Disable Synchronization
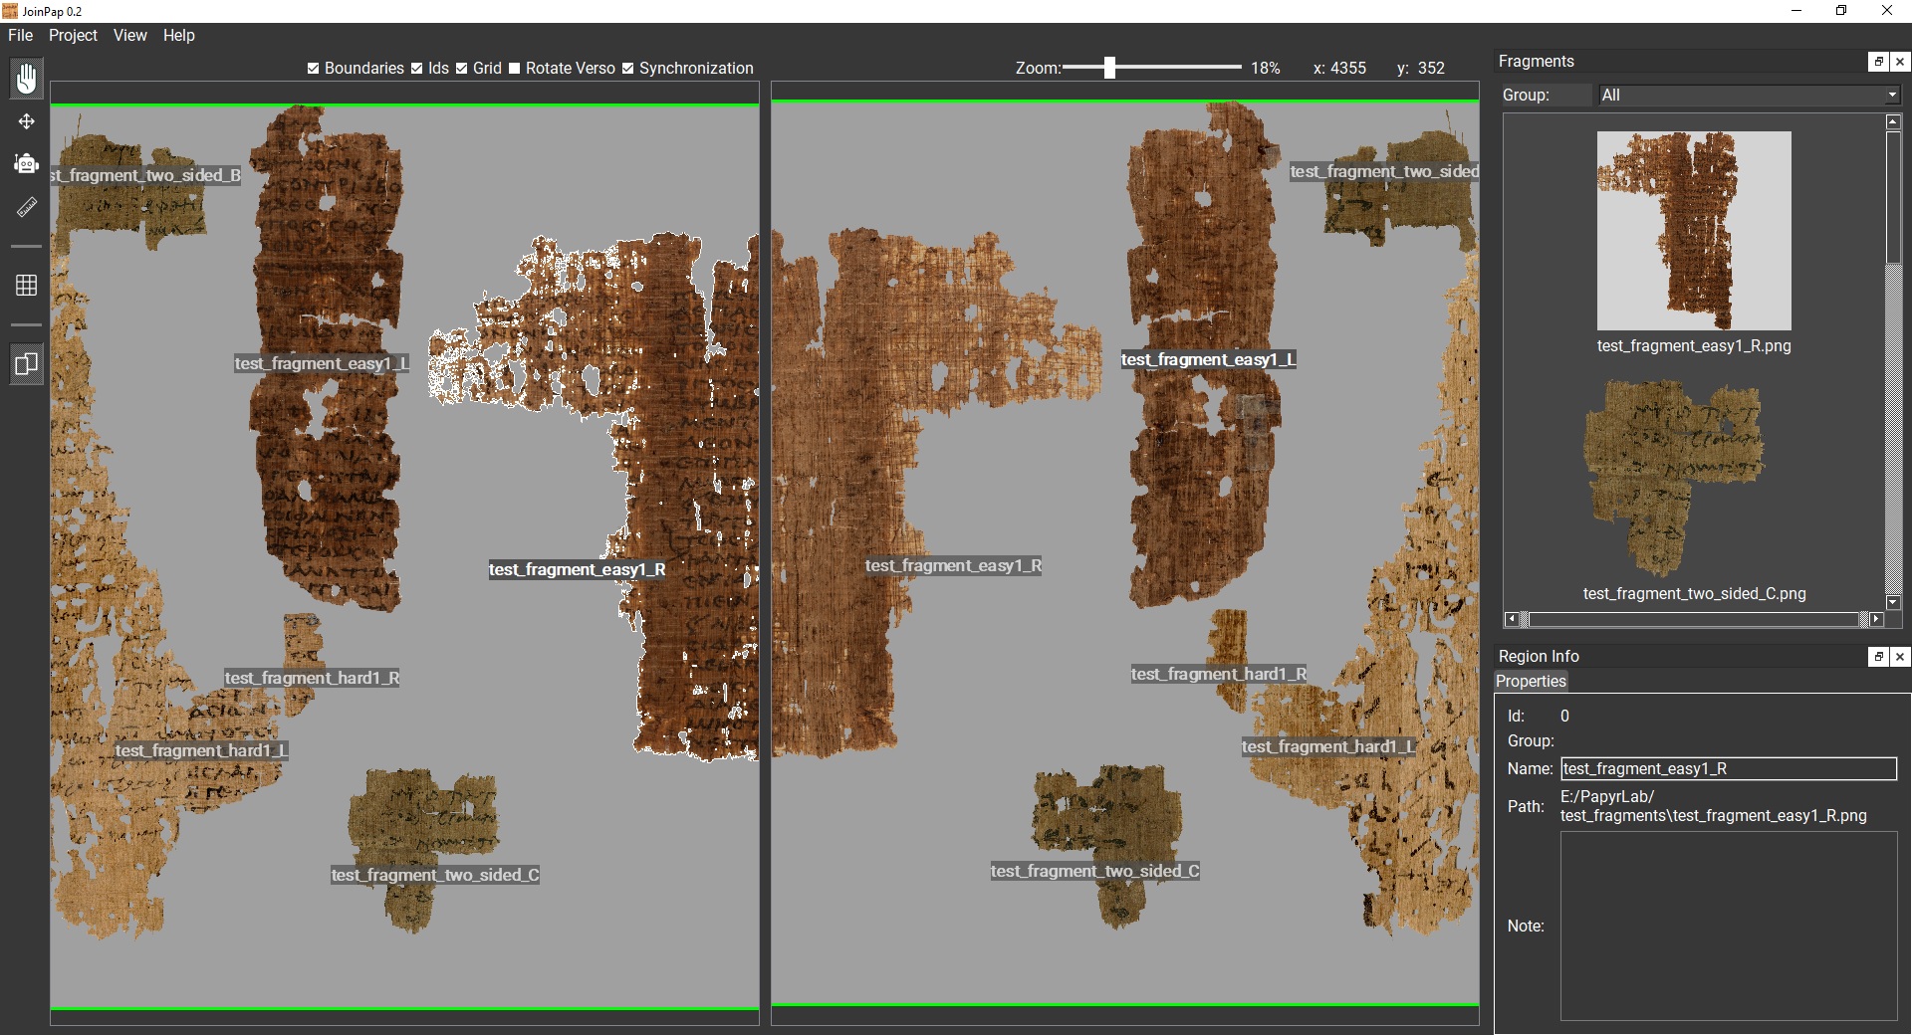1912x1035 pixels. 628,69
